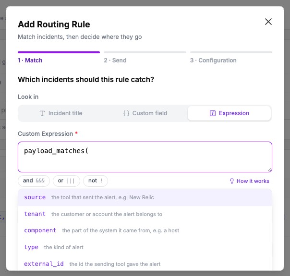Click the curly braces Custom field icon
This screenshot has height=276, width=290.
[x=126, y=113]
